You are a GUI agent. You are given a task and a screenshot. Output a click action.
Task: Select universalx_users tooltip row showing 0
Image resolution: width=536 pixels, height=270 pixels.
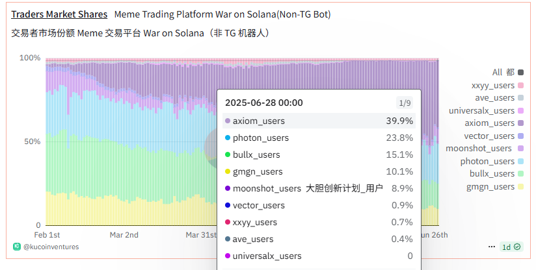tap(319, 256)
